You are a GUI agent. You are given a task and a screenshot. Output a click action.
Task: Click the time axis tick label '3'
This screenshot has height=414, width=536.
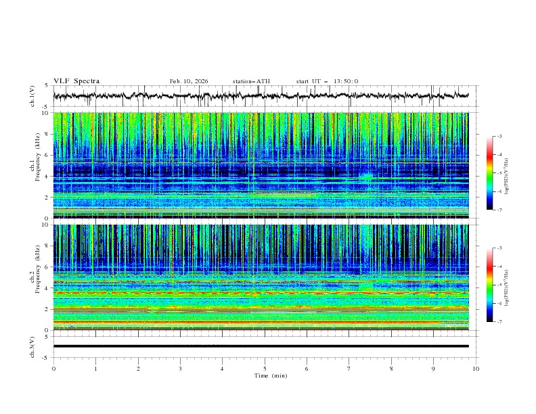[x=180, y=369]
